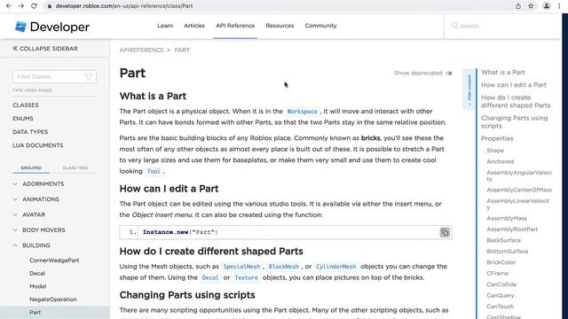Open the Data Types index page
Image resolution: width=568 pixels, height=319 pixels.
pos(30,132)
